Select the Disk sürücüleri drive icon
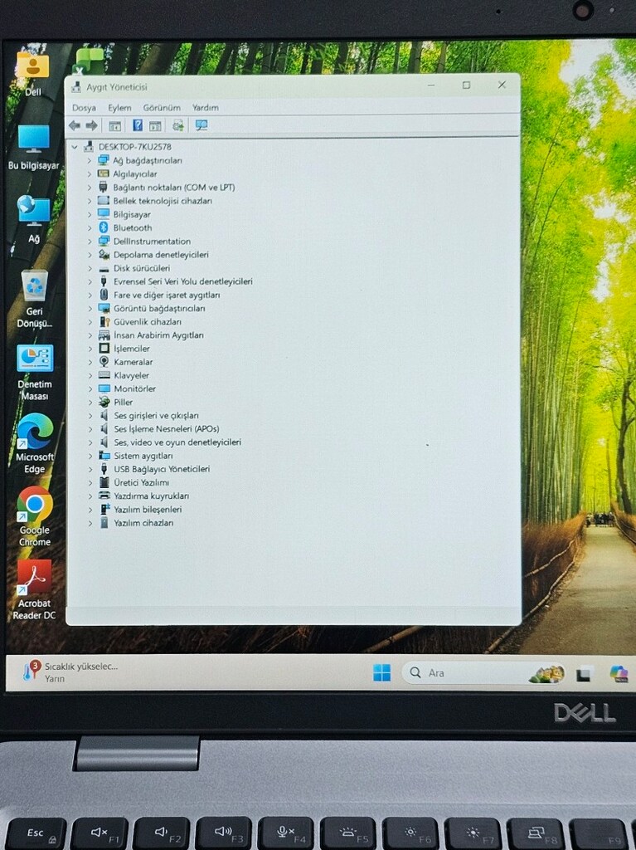This screenshot has width=636, height=850. 104,268
